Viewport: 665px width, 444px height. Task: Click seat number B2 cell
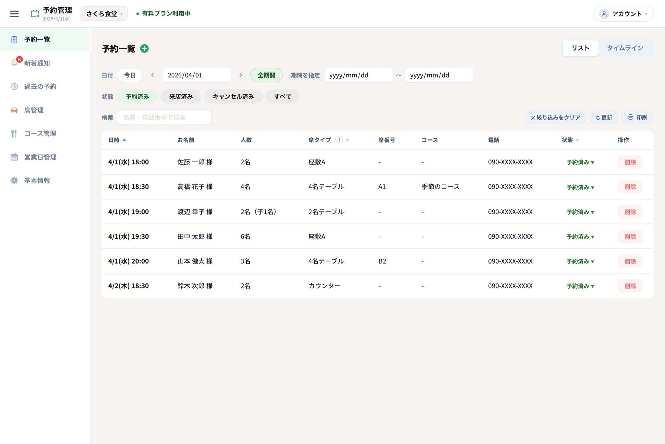point(382,261)
